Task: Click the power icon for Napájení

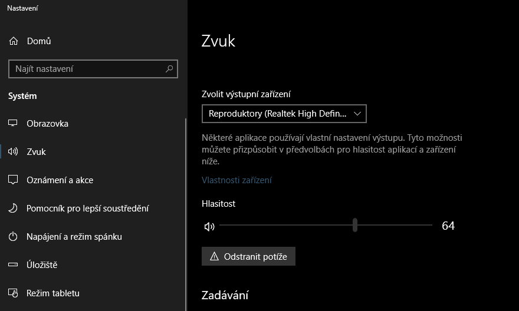Action: [13, 237]
